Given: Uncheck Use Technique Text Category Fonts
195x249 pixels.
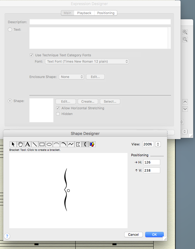Looking at the screenshot, I should (31, 55).
